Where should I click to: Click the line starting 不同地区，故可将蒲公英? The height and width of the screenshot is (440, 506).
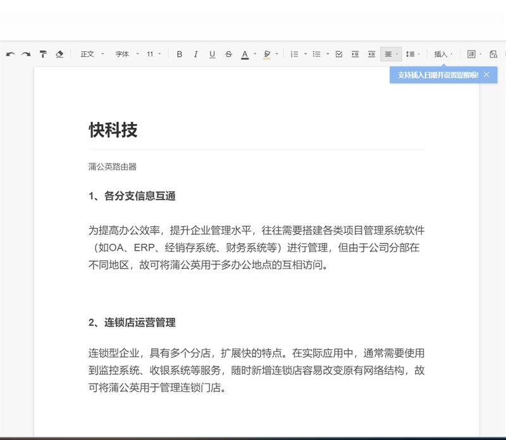pyautogui.click(x=209, y=265)
